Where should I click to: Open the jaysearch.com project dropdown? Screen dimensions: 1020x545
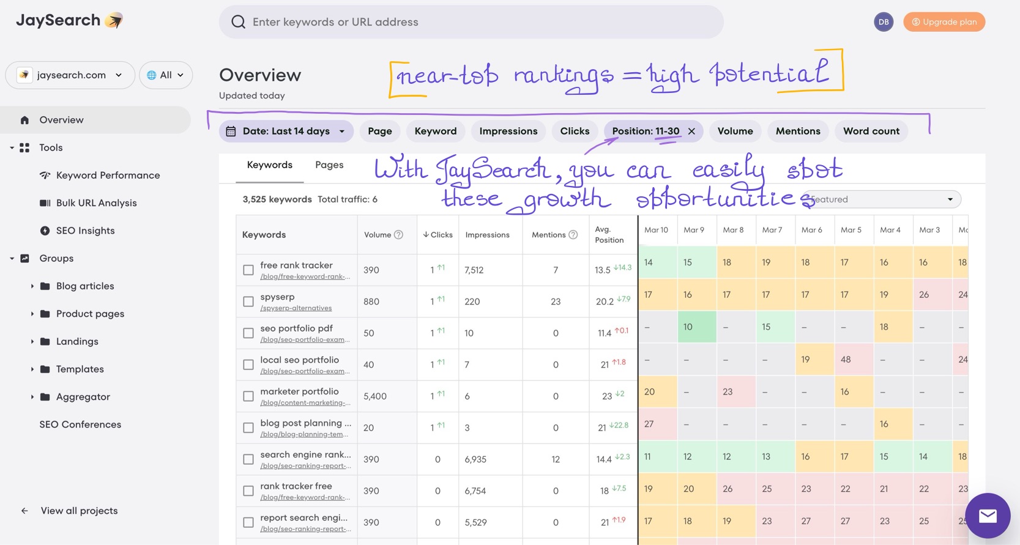tap(70, 75)
